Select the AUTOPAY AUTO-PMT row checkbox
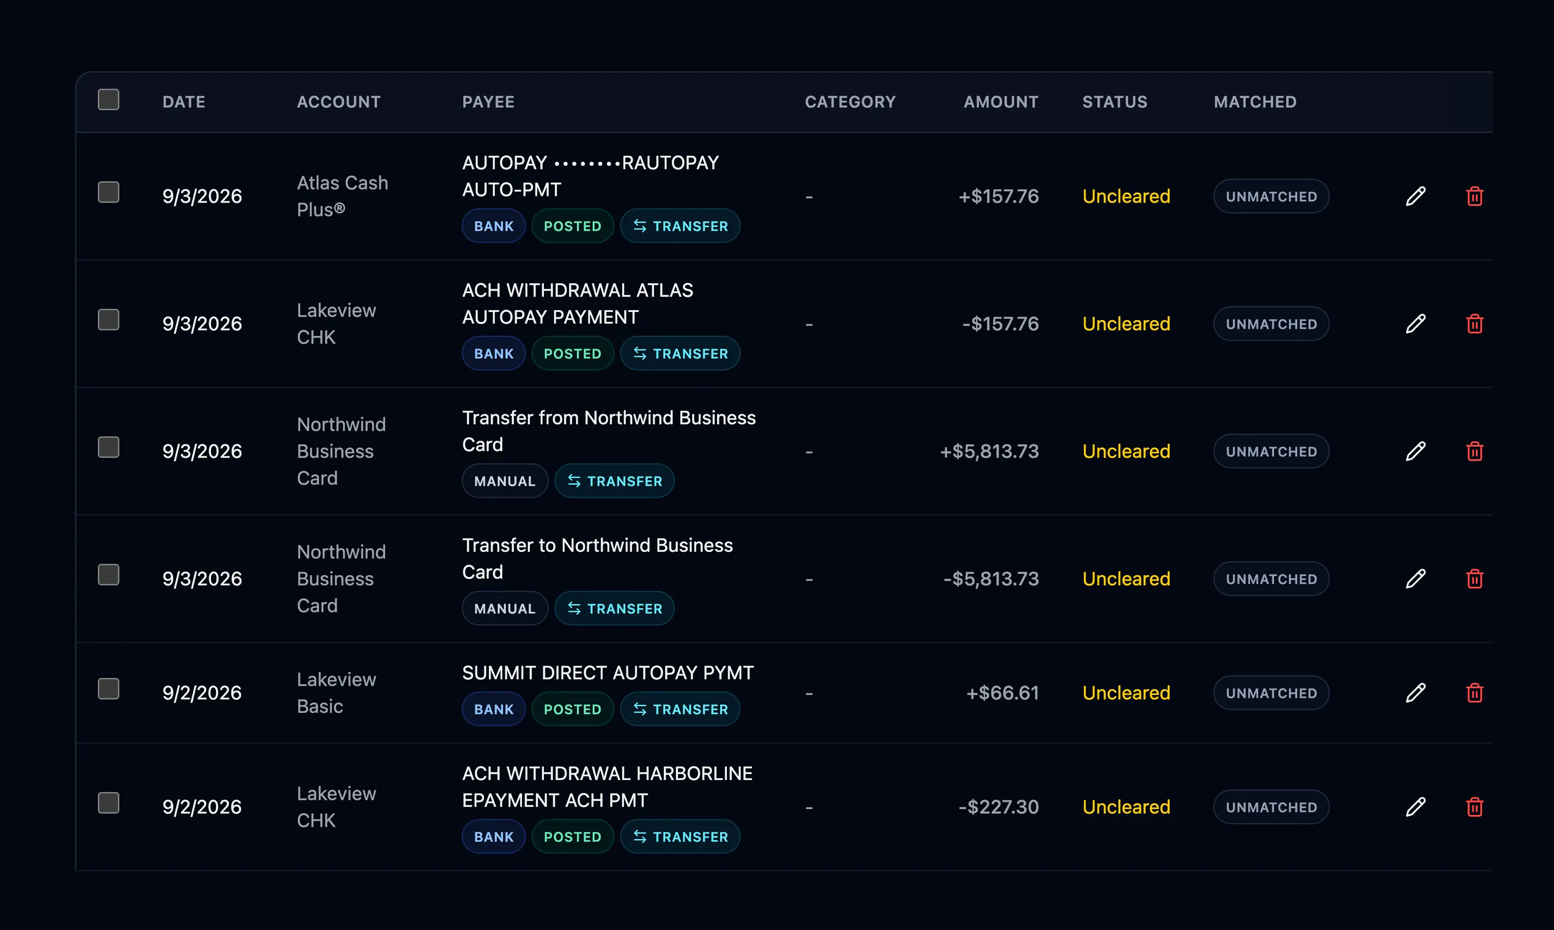The height and width of the screenshot is (930, 1554). (x=108, y=192)
